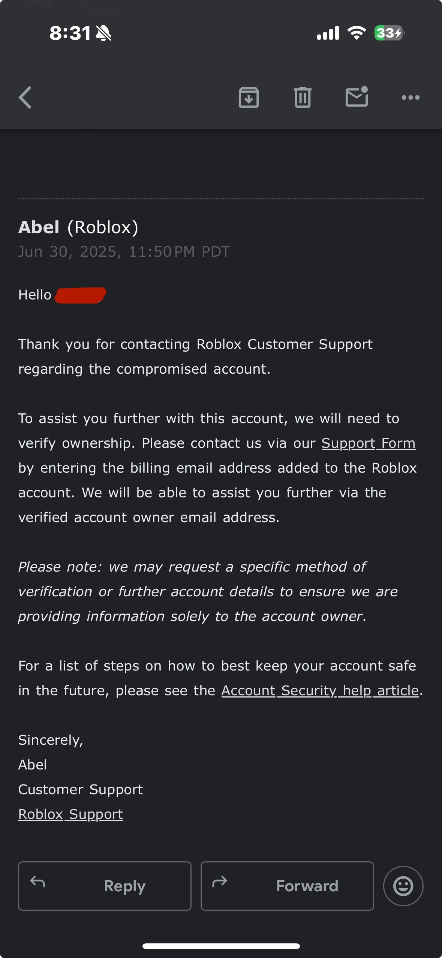The image size is (442, 958).
Task: Tap the Wi-Fi icon in the status bar
Action: (x=357, y=33)
